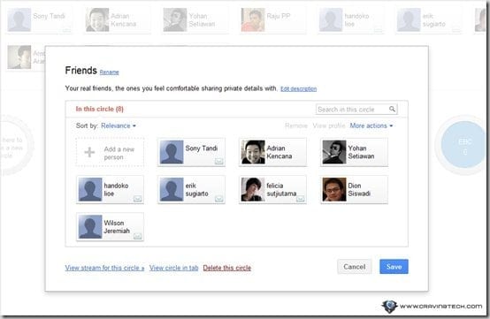Click Delete this circle link
The width and height of the screenshot is (490, 319).
[227, 268]
